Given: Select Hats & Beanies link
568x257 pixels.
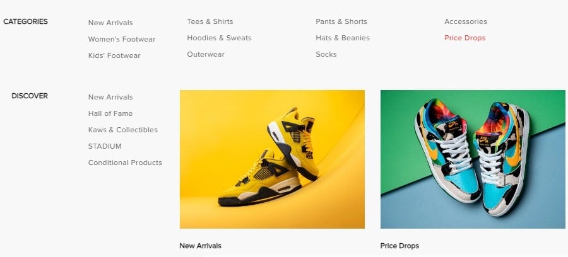Looking at the screenshot, I should click(343, 38).
